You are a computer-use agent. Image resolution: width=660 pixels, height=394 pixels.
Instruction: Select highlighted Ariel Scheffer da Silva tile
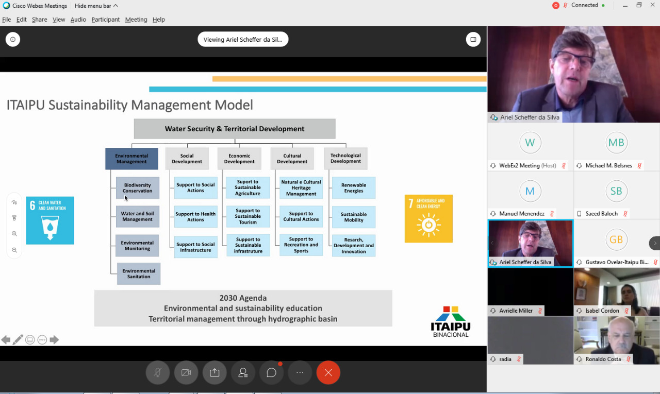(530, 243)
